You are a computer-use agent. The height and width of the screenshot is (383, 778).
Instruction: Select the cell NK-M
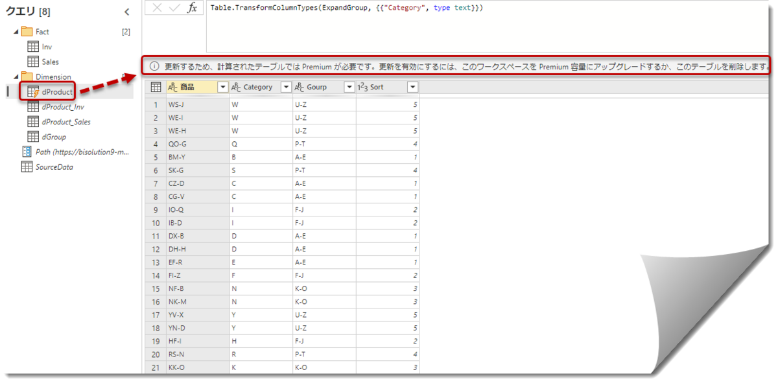click(x=197, y=301)
